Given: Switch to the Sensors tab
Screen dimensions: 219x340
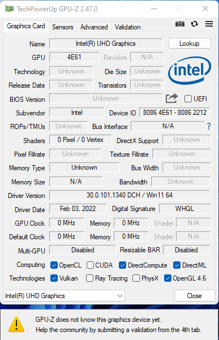Looking at the screenshot, I should 63,27.
